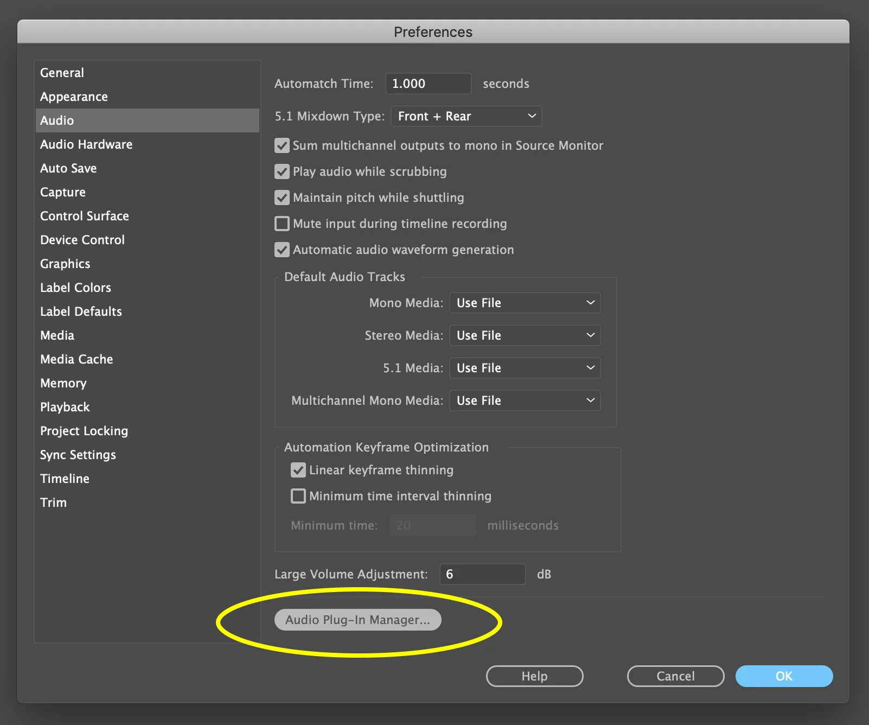Cancel the Preferences dialog
869x725 pixels.
(675, 676)
